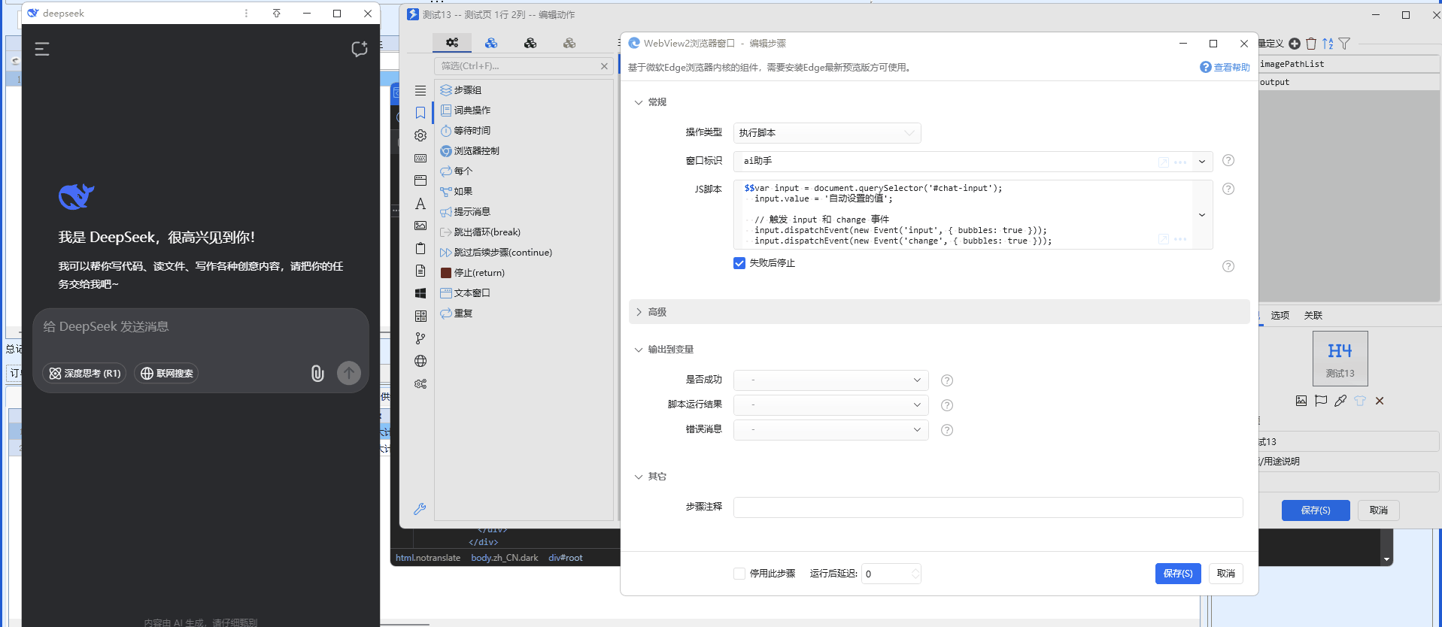Screen dimensions: 1442x627
Task: Select 如果 step in list
Action: tap(456, 192)
